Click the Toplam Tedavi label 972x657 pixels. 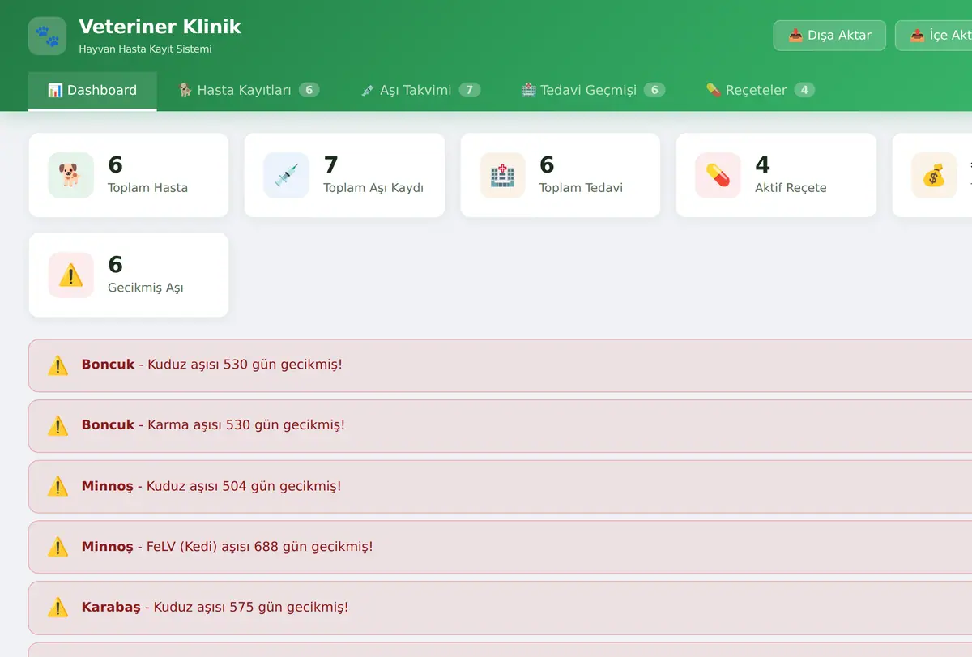[581, 188]
